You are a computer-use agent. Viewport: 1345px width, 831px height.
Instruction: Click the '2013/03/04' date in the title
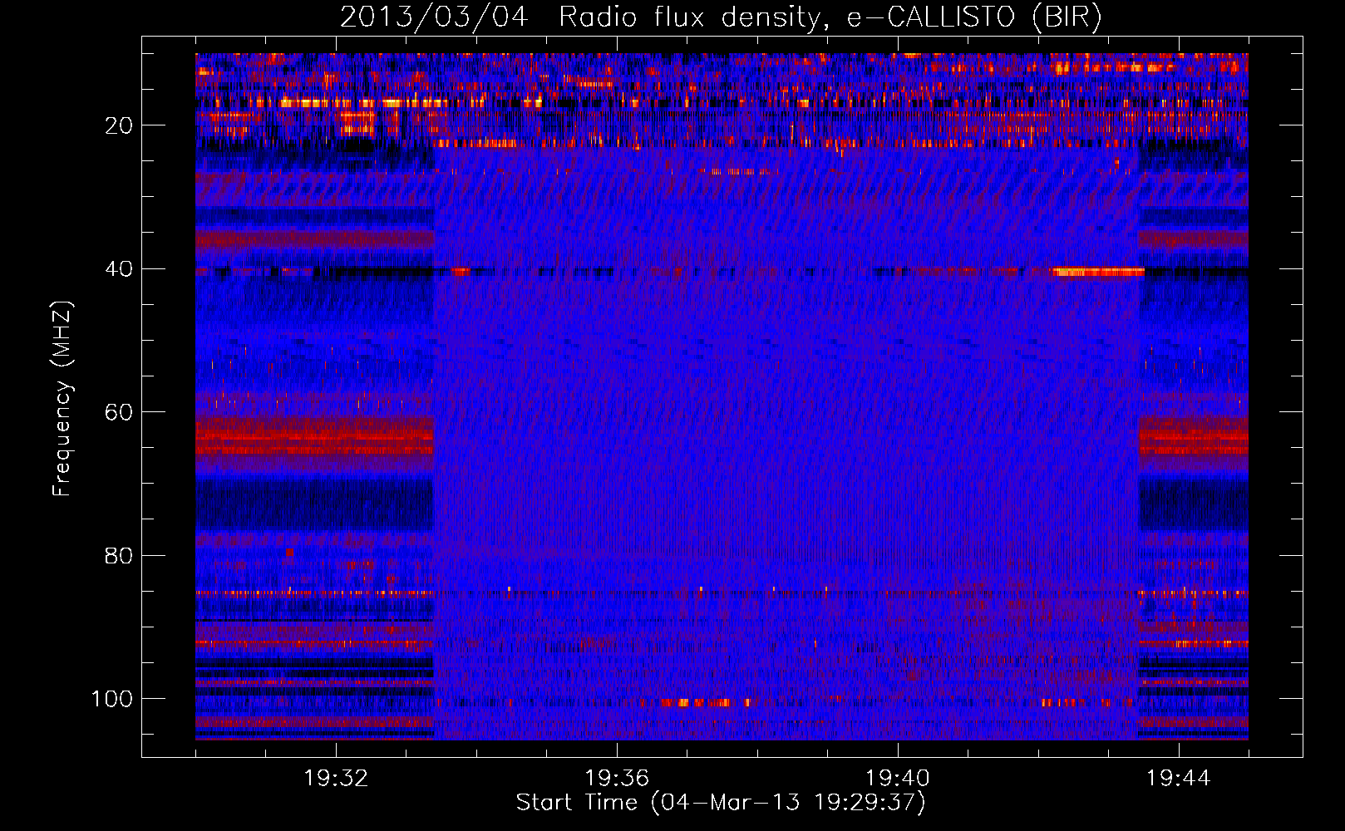[434, 17]
